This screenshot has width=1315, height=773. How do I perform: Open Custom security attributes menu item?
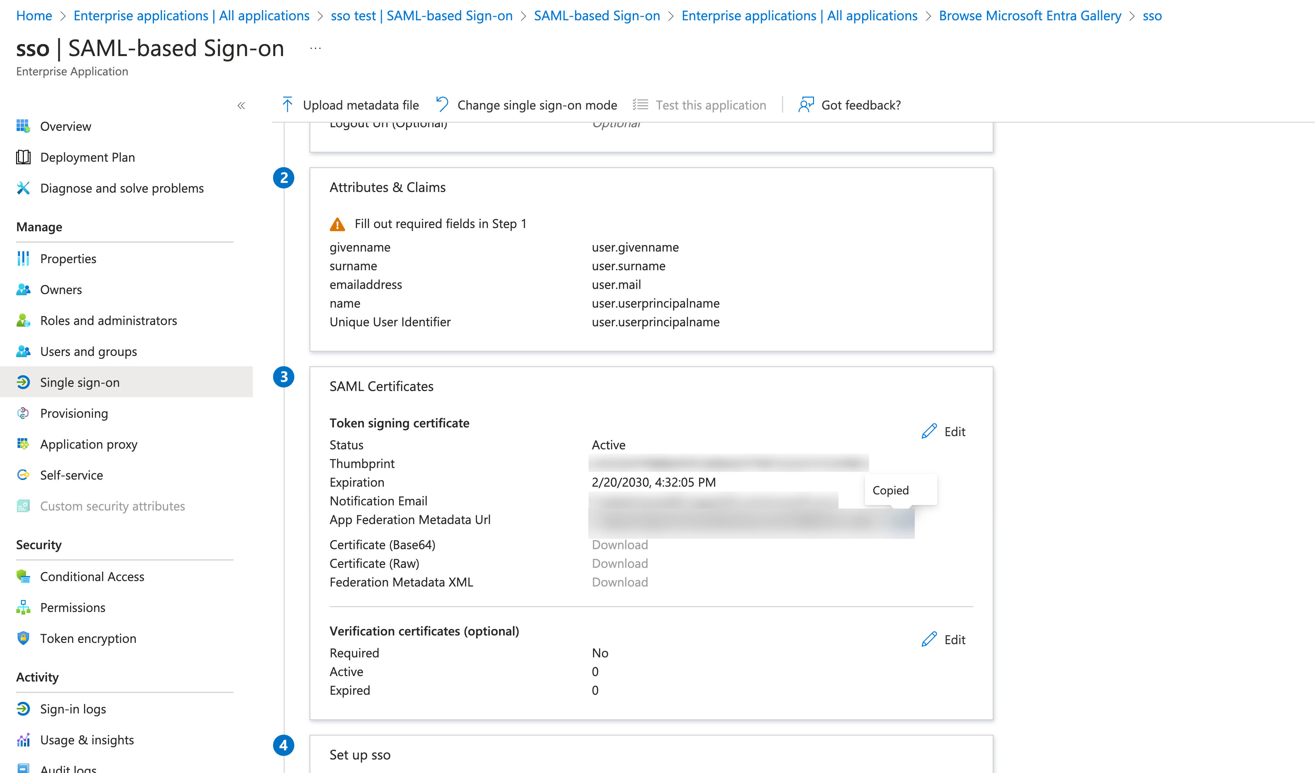126,506
